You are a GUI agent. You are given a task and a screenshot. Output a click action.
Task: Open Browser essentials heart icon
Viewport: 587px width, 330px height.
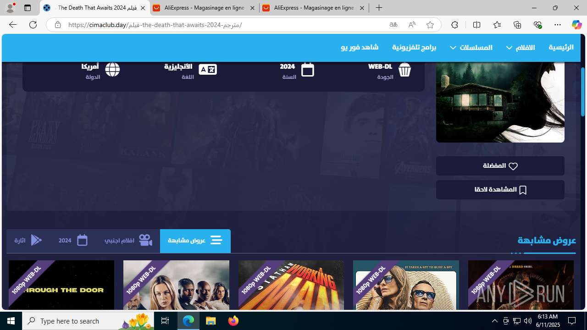(x=537, y=25)
